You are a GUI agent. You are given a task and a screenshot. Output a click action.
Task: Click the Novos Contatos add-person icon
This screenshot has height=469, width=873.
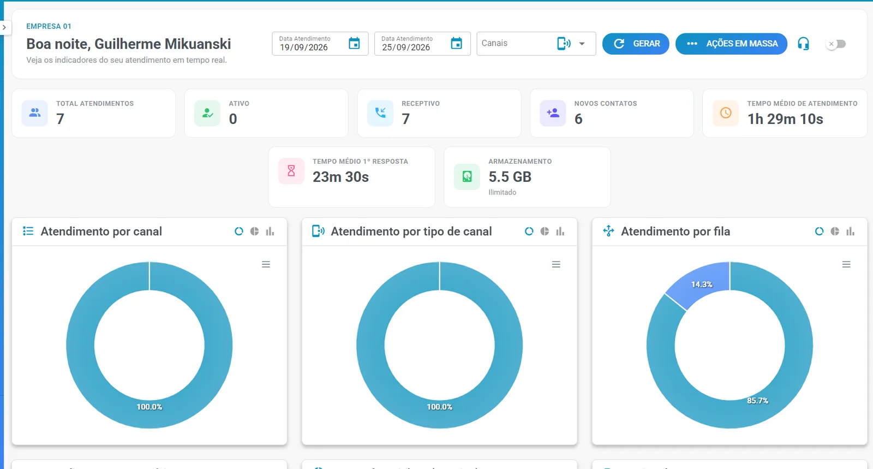553,113
